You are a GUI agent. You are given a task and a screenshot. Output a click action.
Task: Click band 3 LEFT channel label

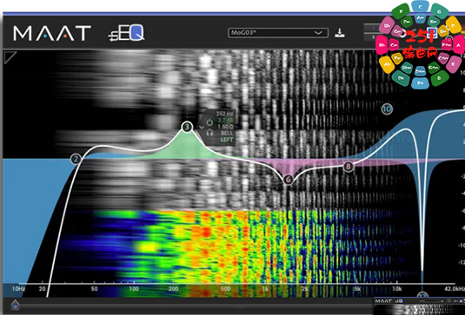(x=227, y=140)
